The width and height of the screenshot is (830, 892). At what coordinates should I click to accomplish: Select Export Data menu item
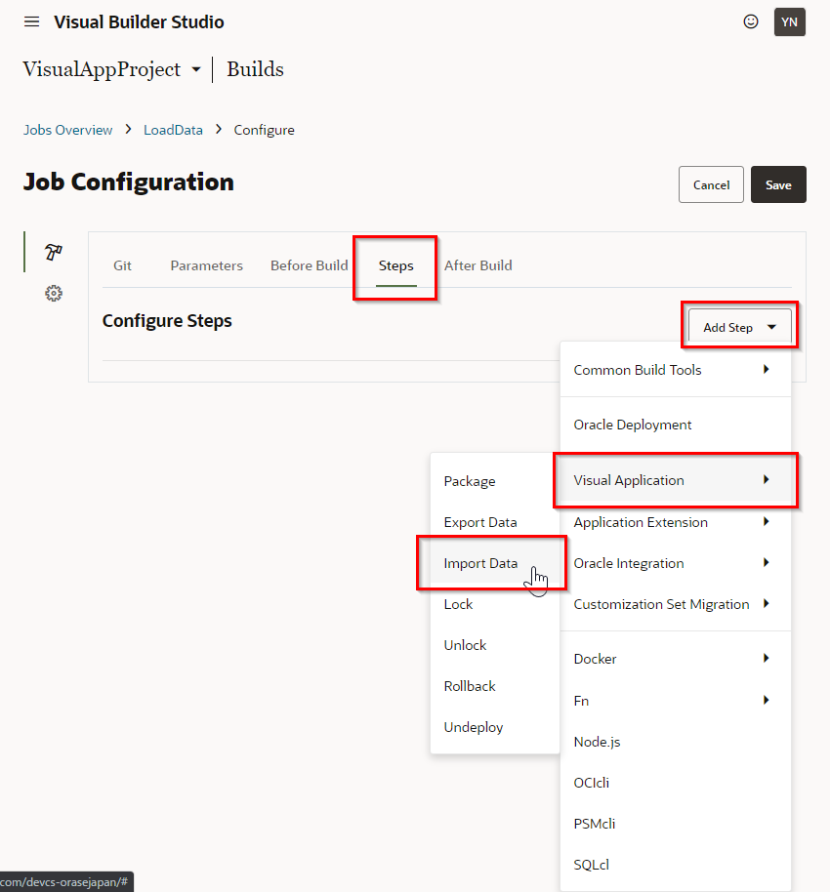480,522
